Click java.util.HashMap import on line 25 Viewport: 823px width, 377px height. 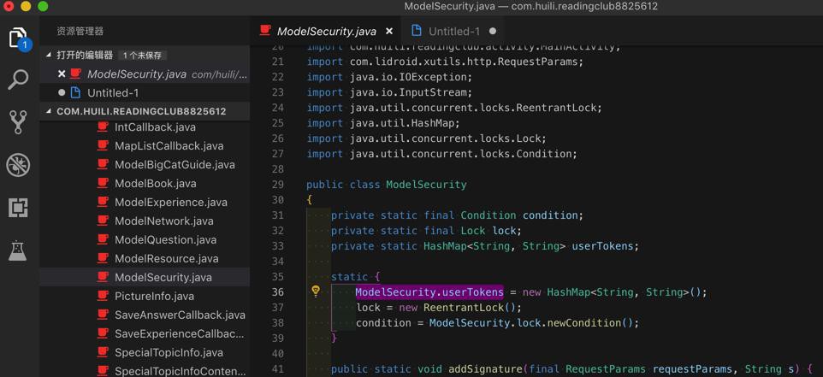click(x=405, y=123)
